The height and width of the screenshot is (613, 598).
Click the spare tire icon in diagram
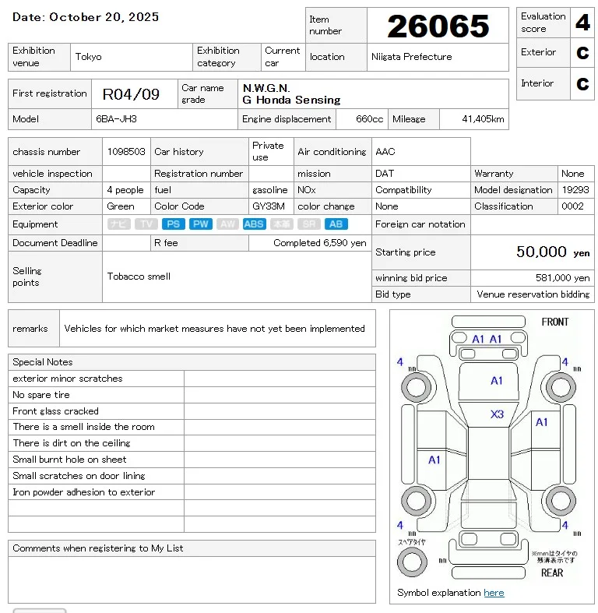[413, 562]
